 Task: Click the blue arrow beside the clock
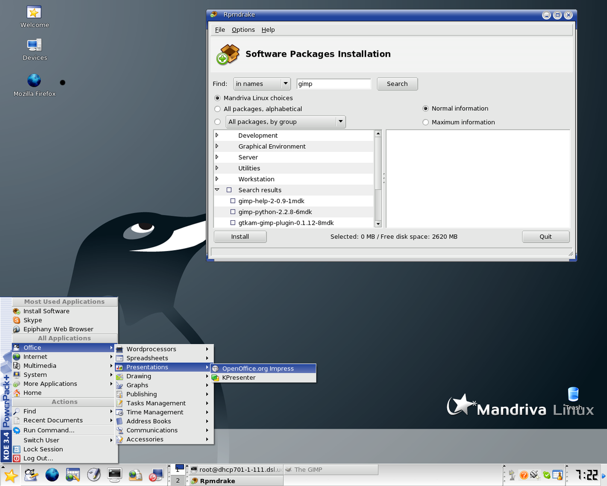[603, 475]
